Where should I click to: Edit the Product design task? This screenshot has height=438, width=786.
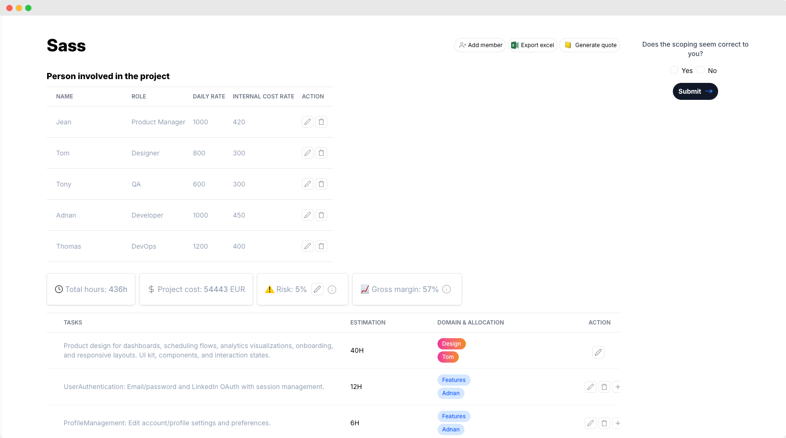598,352
